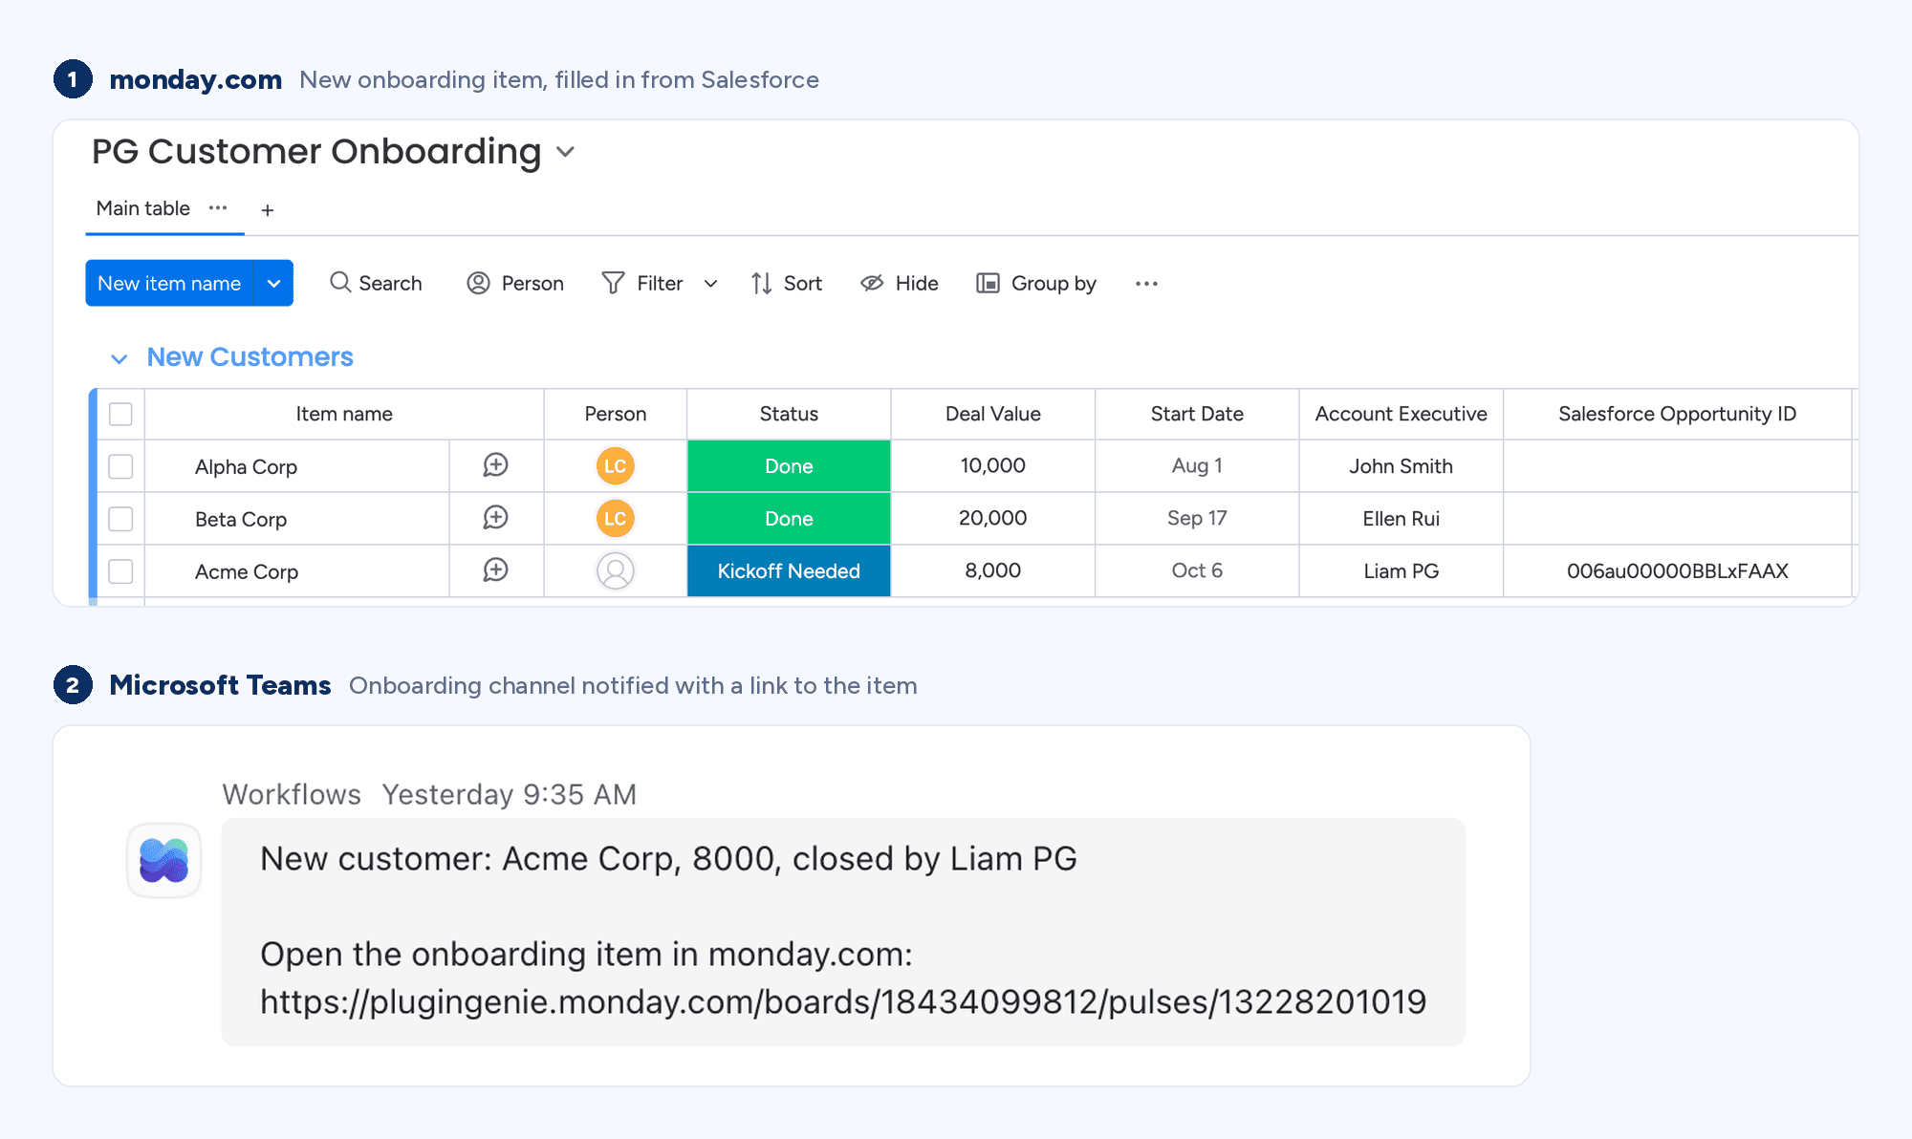
Task: Open the Hide columns option
Action: [900, 283]
